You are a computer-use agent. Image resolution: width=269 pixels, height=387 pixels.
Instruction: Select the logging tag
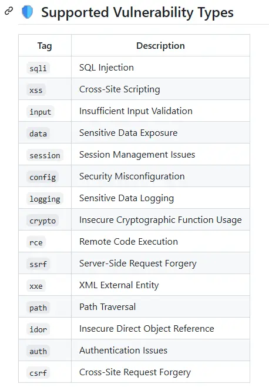coord(45,199)
